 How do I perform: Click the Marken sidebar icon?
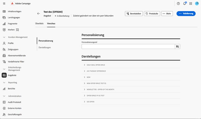pyautogui.click(x=4, y=30)
